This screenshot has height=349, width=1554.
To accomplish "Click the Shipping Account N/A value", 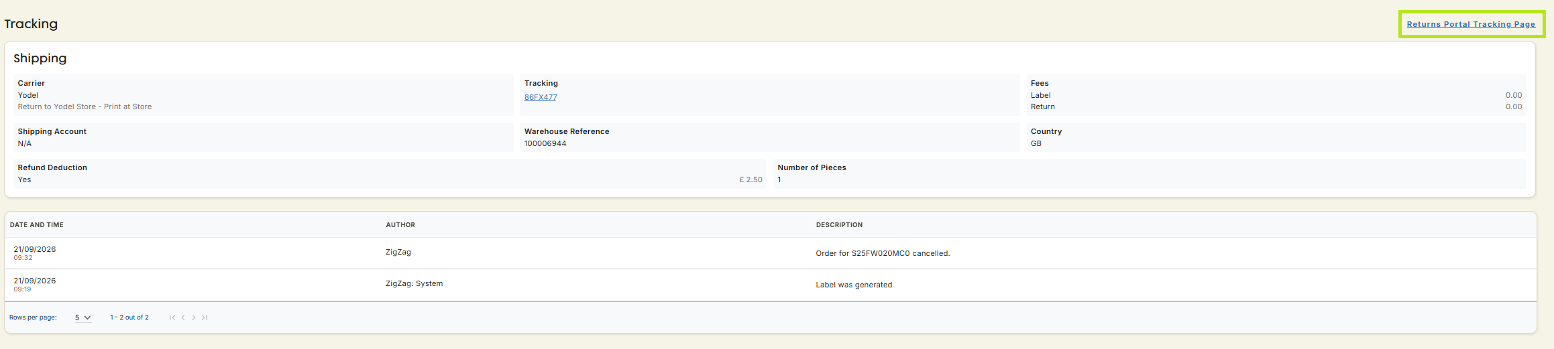I will coord(25,143).
